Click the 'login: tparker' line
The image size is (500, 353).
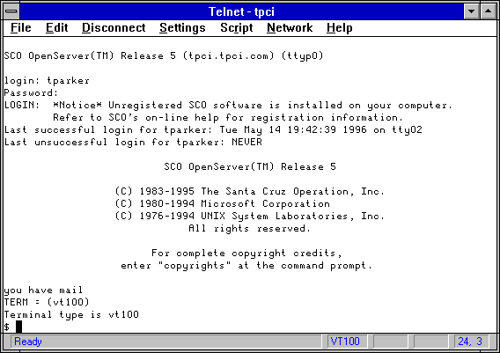tap(47, 81)
